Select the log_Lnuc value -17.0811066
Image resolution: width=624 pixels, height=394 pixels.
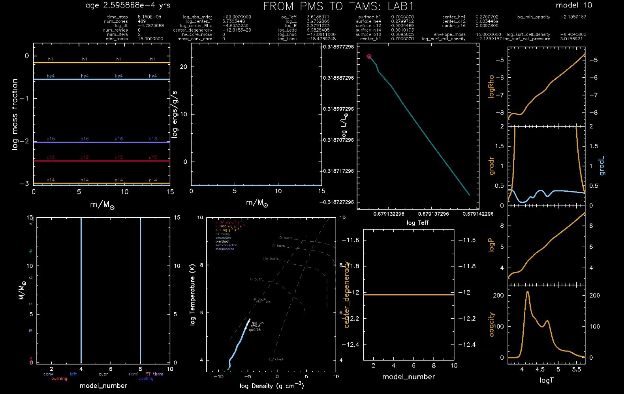(x=321, y=34)
